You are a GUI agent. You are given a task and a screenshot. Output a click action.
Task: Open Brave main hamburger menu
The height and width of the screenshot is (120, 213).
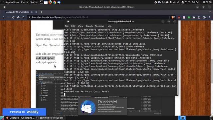(x=209, y=17)
